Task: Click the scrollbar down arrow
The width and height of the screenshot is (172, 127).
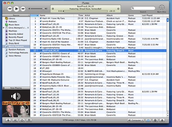Action: 168,116
